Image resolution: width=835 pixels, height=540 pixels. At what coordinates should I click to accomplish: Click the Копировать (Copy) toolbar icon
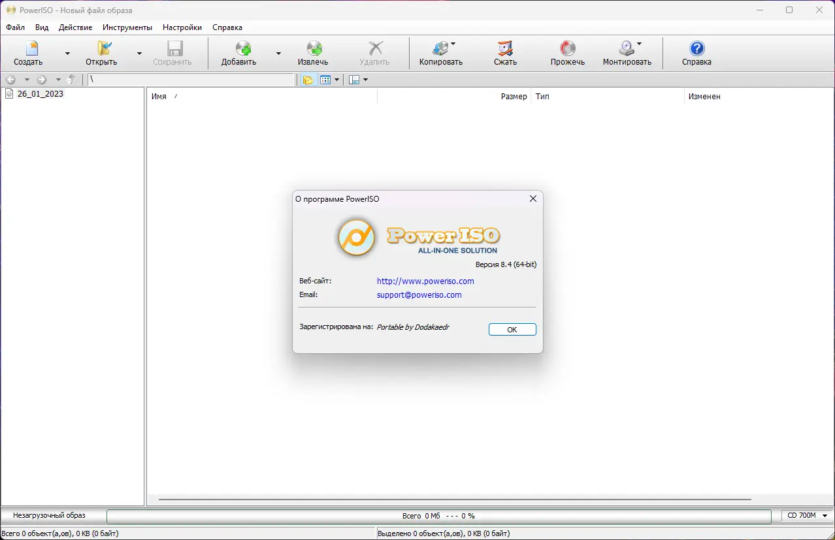pyautogui.click(x=441, y=49)
